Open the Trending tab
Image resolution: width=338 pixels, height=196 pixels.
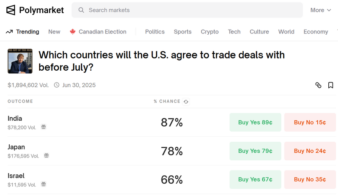pyautogui.click(x=22, y=32)
